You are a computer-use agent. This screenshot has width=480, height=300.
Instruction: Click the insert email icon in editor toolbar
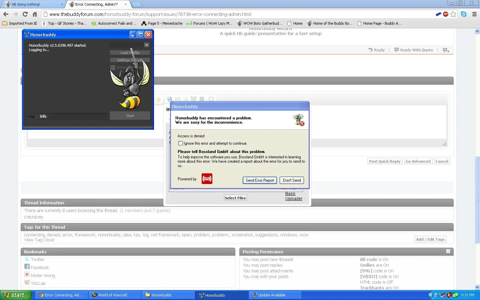coord(178,99)
